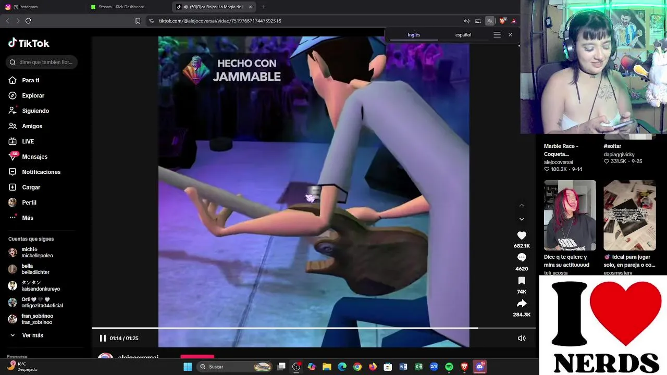Go to next video arrow
Screen dimensions: 667x375
click(522, 219)
